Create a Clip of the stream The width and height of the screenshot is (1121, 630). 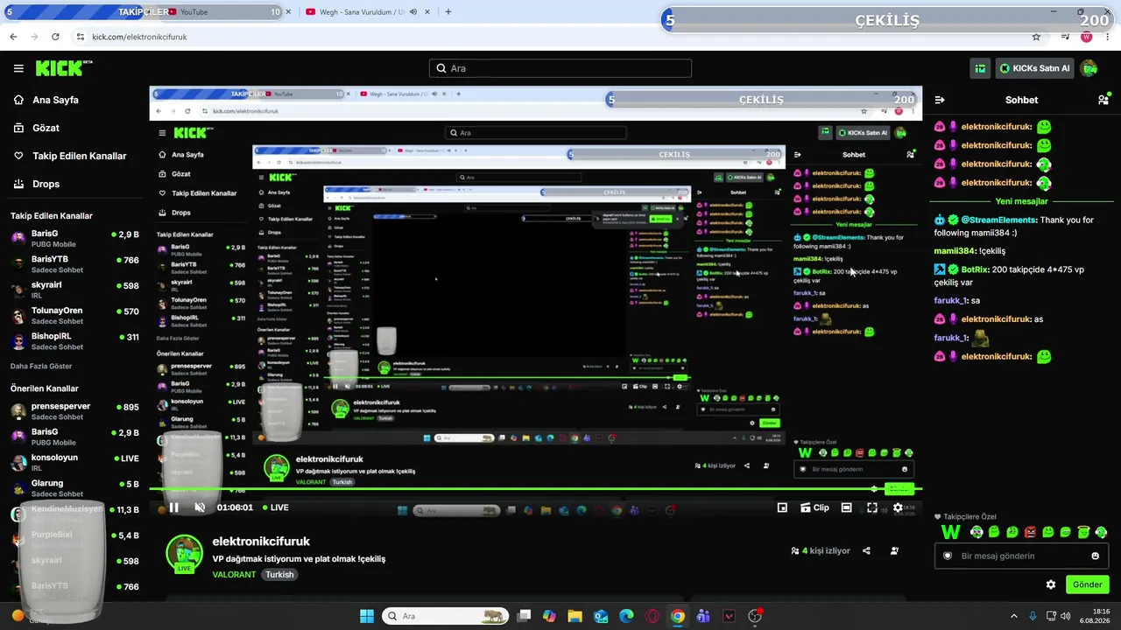point(814,507)
